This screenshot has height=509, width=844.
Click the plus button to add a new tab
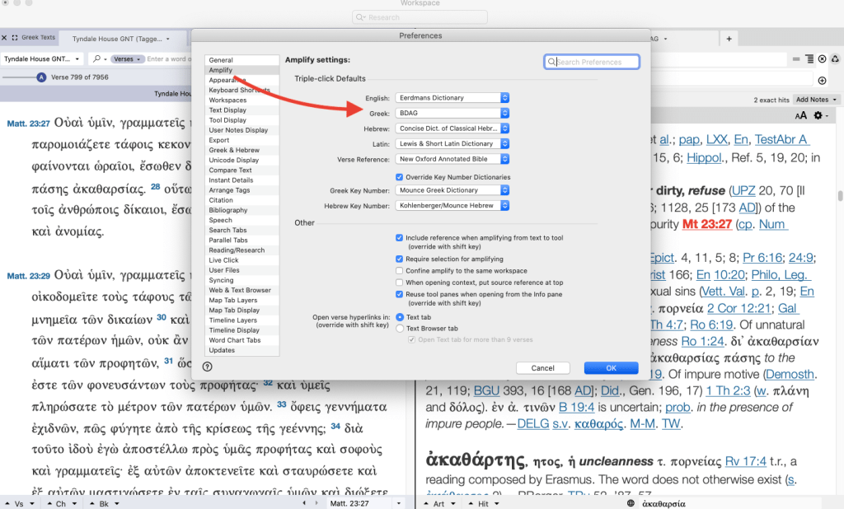coord(729,39)
